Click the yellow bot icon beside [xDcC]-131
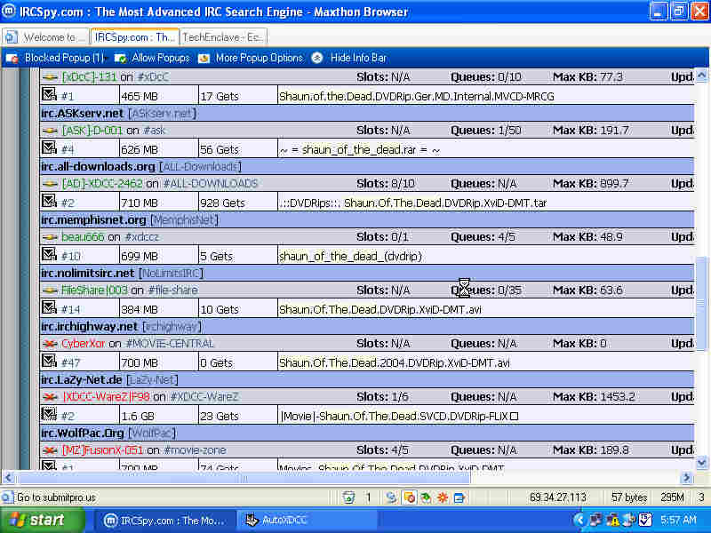711x533 pixels. point(50,77)
